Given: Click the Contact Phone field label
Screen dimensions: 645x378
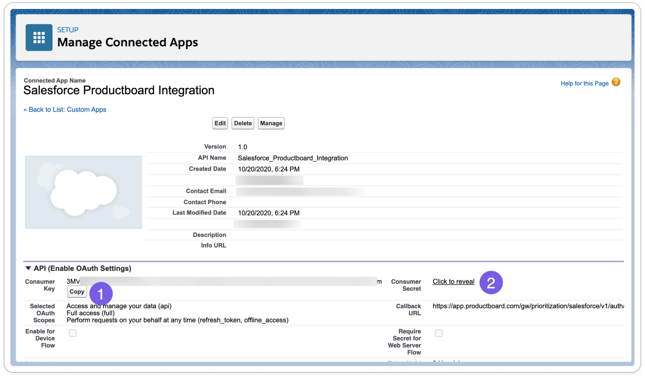Looking at the screenshot, I should 205,202.
